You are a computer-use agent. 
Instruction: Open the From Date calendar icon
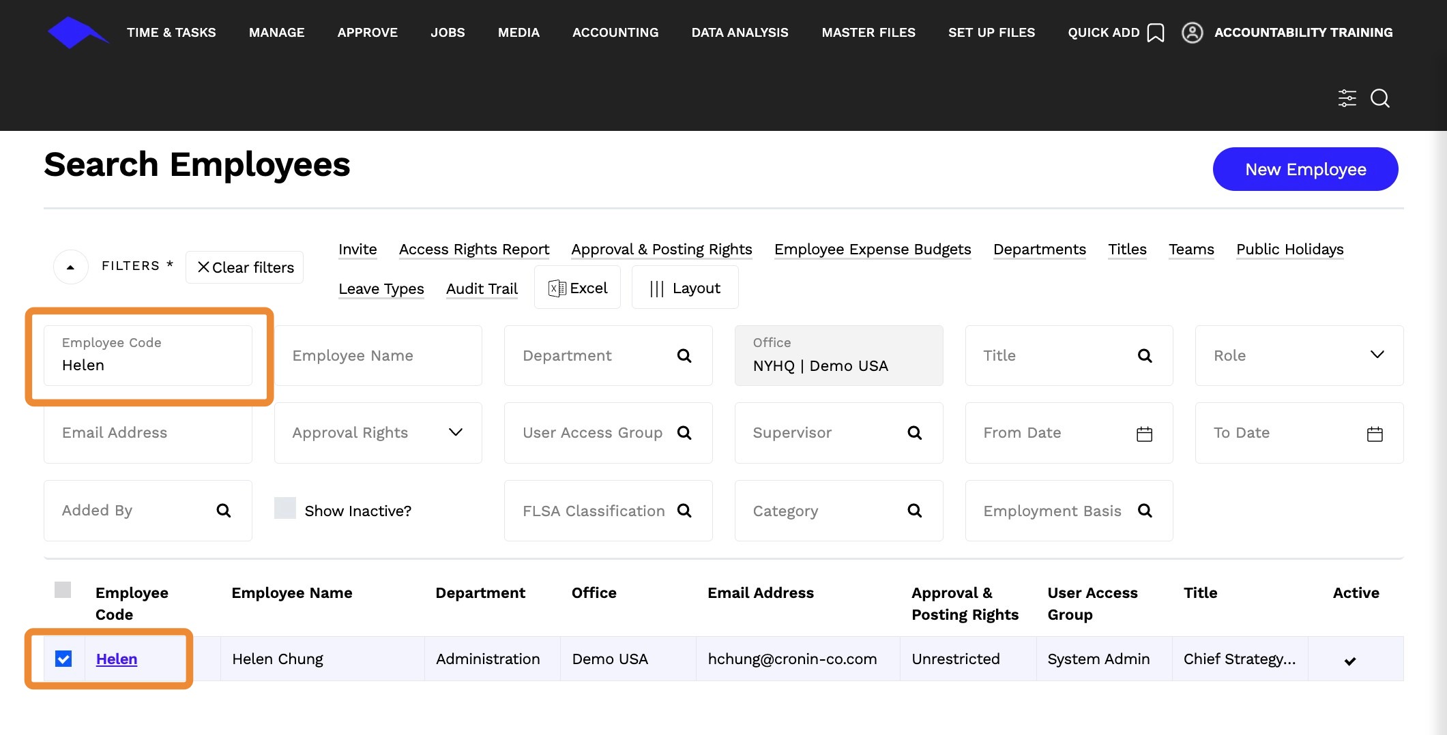tap(1145, 434)
